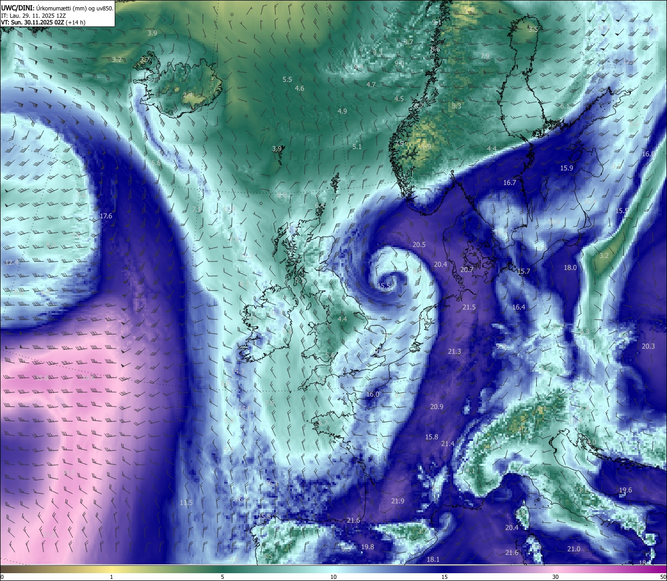Click the 20.5 value over the North Sea
The height and width of the screenshot is (581, 667).
419,244
